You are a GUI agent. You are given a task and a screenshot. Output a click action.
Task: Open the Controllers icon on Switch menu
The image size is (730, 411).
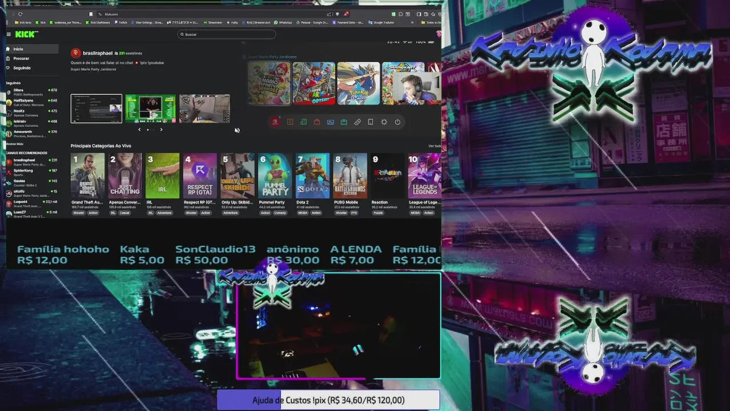pyautogui.click(x=357, y=122)
